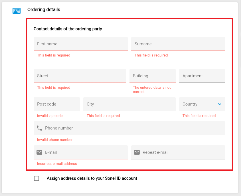Image resolution: width=241 pixels, height=196 pixels.
Task: Click the phone handset icon
Action: [39, 128]
